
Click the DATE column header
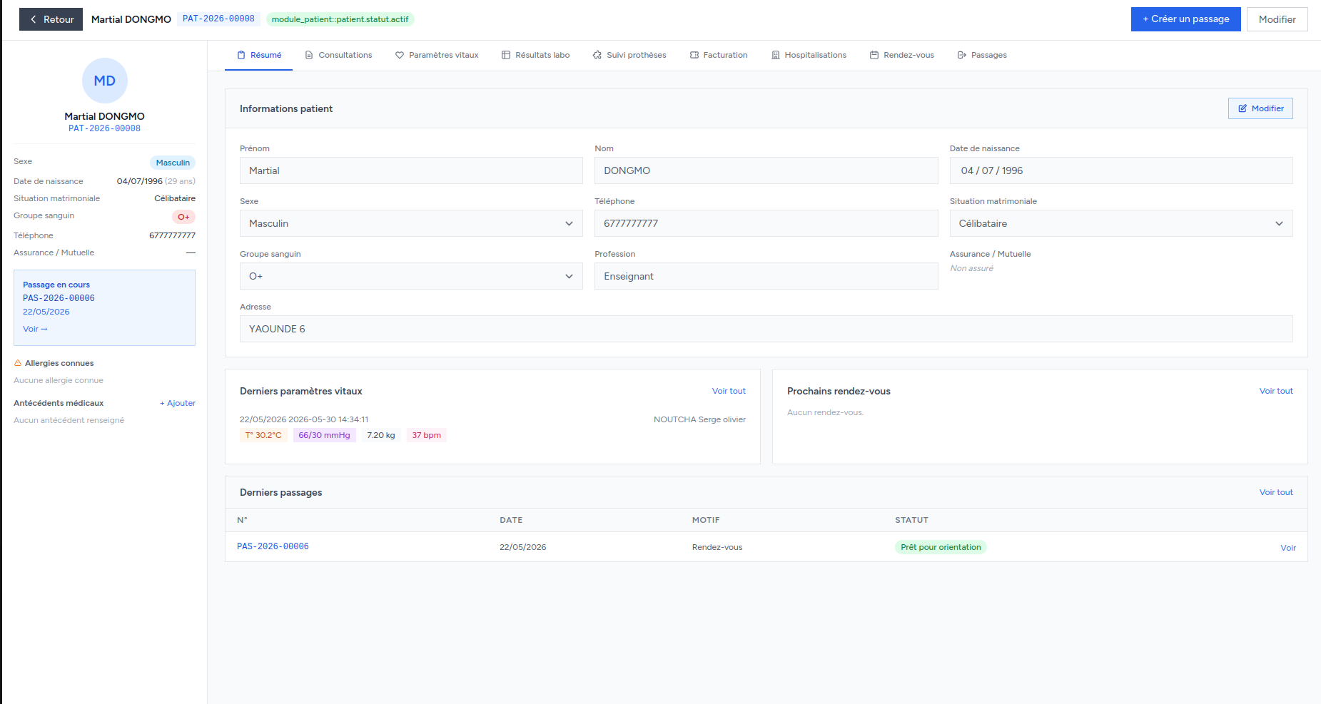[511, 520]
